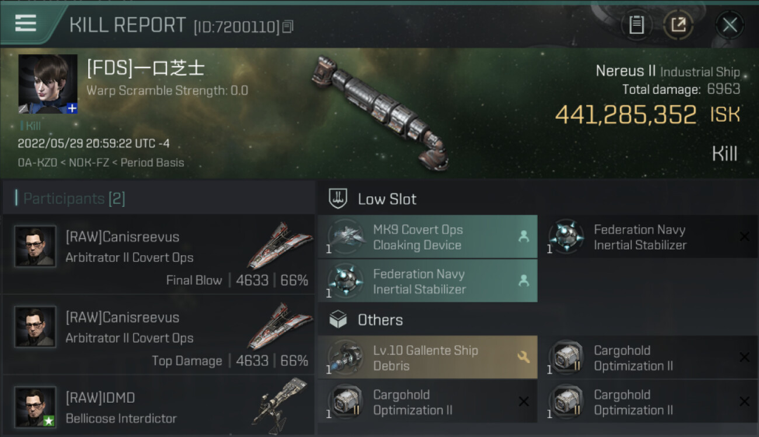Click the wrench icon on Gallente Debris
Image resolution: width=759 pixels, height=437 pixels.
[523, 357]
